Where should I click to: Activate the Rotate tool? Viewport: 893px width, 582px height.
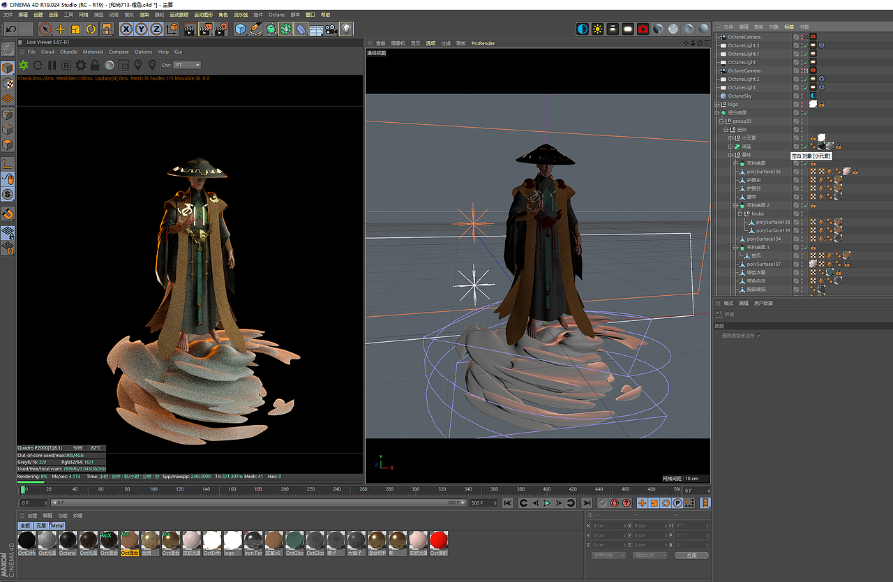(91, 29)
